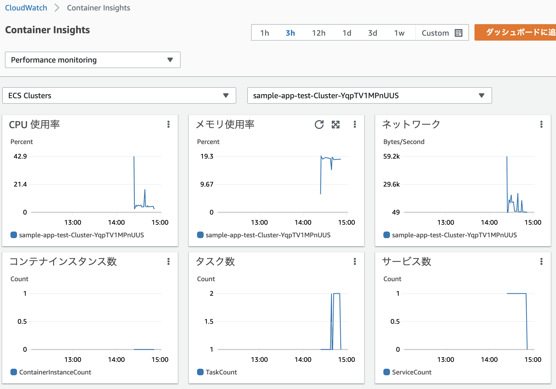This screenshot has width=556, height=389.
Task: Click the CloudWatch breadcrumb link
Action: pos(26,7)
